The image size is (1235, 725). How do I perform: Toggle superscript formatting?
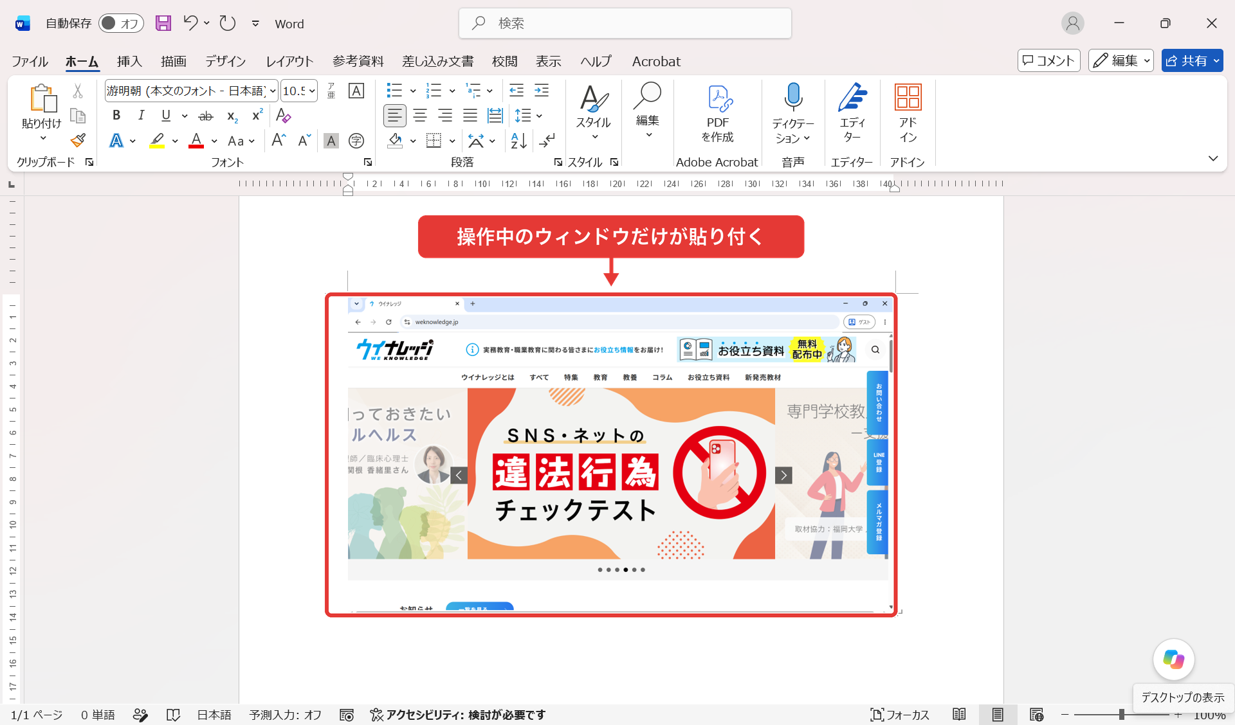(257, 116)
